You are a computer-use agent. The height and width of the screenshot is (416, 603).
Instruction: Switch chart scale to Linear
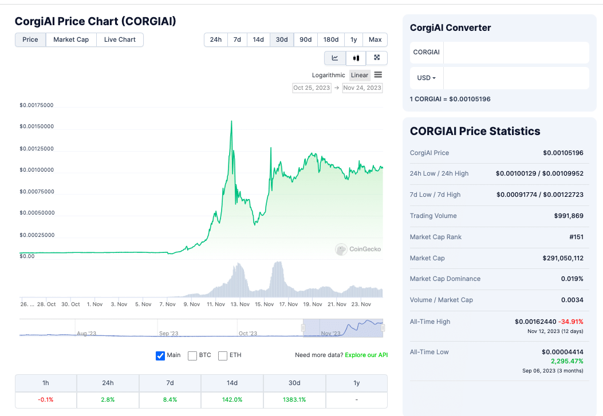point(360,76)
